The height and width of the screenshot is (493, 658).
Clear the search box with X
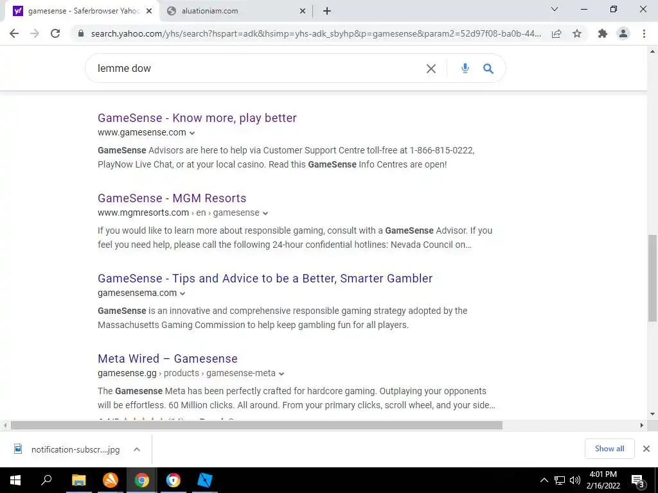pyautogui.click(x=431, y=68)
